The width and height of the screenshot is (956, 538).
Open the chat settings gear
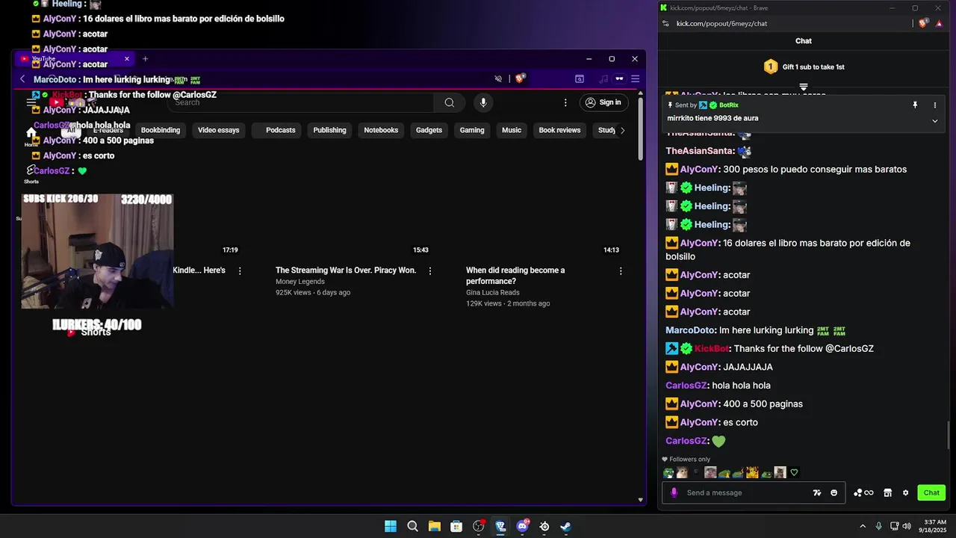906,492
